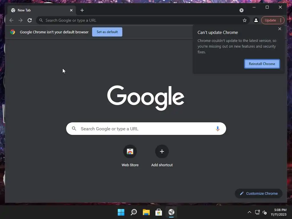Viewport: 292px width, 219px height.
Task: Close the New Tab tab
Action: 71,10
